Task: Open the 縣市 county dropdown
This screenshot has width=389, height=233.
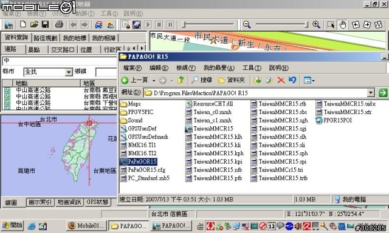Action: pos(69,72)
